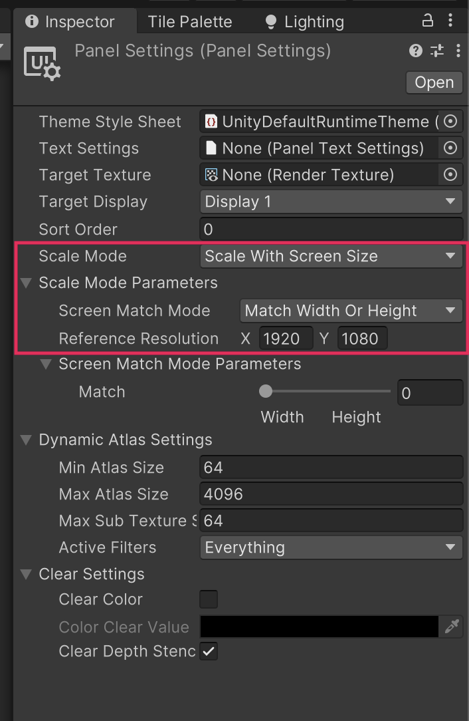The image size is (469, 721).
Task: Open the Panel Settings help reference icon
Action: pyautogui.click(x=416, y=51)
